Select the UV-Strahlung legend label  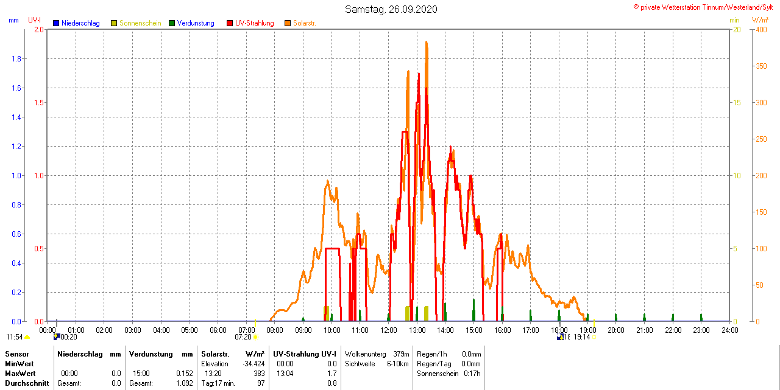pos(255,23)
